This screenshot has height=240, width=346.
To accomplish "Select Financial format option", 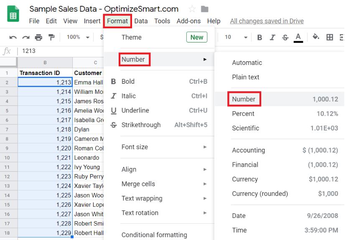I will (280, 165).
